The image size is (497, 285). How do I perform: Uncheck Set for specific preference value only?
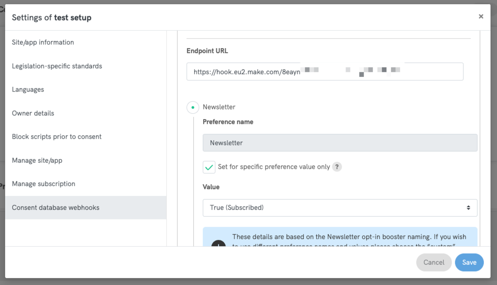tap(209, 166)
